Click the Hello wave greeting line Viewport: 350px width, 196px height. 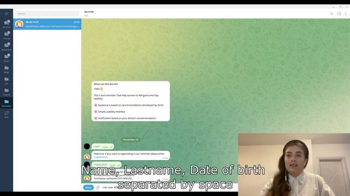[98, 89]
